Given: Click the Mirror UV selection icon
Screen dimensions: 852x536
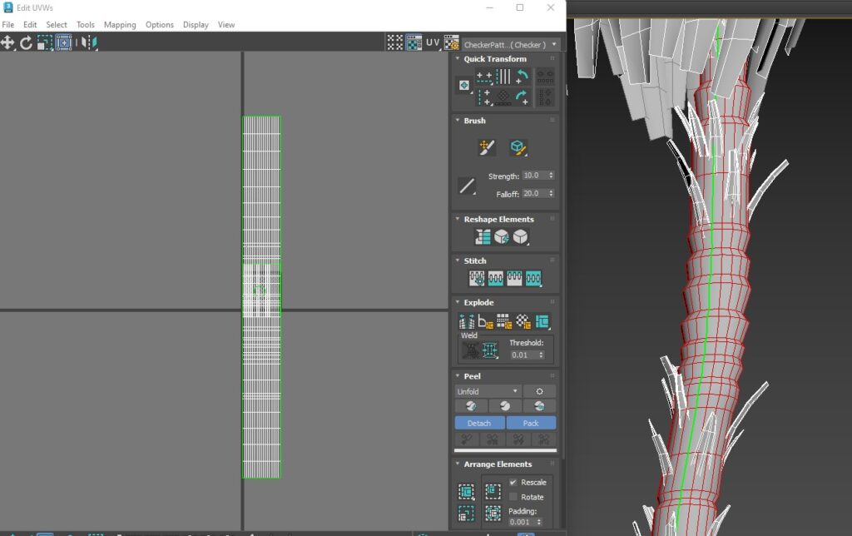Looking at the screenshot, I should (89, 42).
